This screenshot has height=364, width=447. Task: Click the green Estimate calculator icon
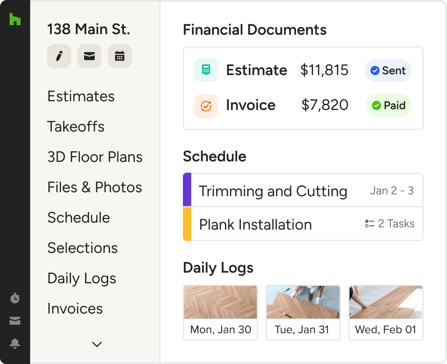coord(206,70)
